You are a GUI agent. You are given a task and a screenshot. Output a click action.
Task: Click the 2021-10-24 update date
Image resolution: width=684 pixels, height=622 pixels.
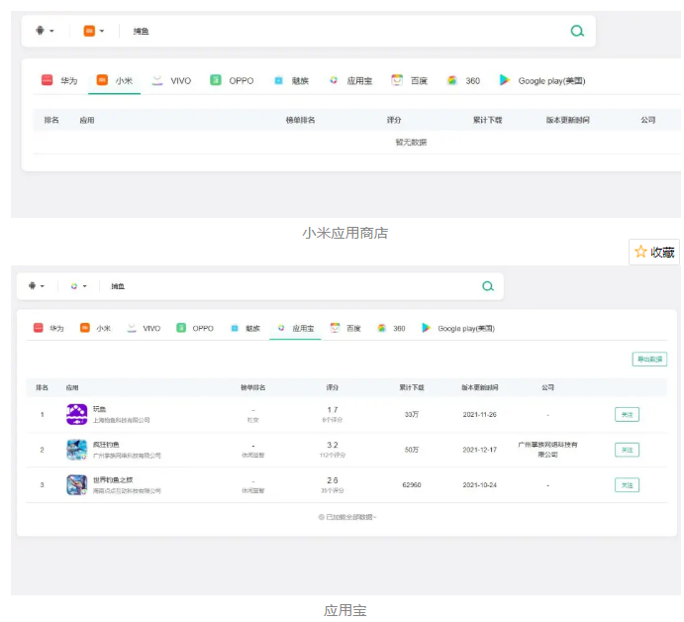(479, 485)
